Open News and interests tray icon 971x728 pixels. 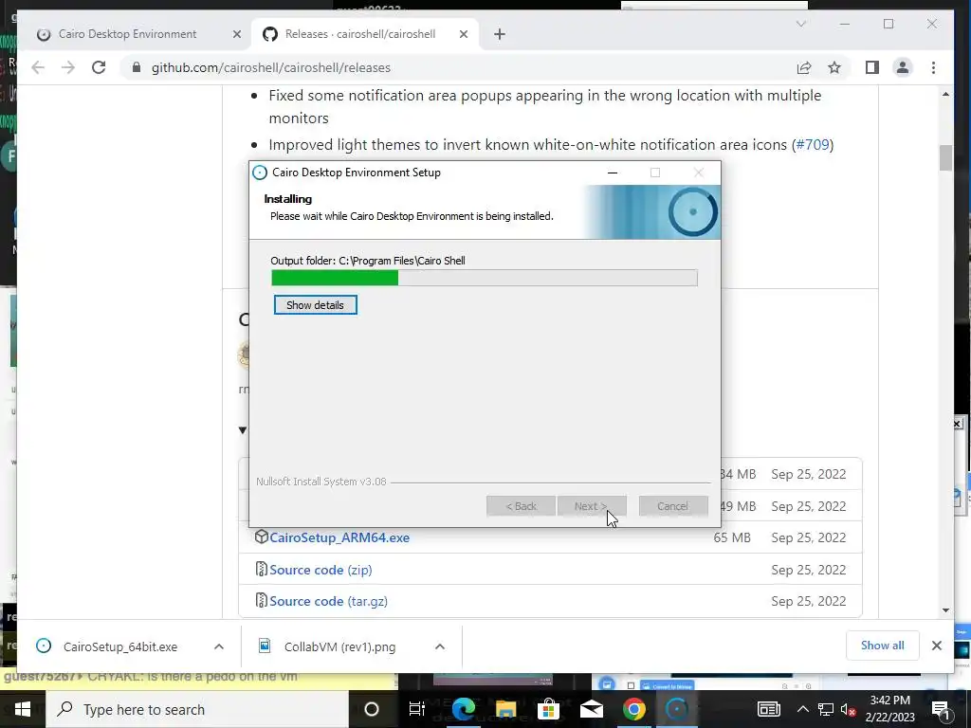(768, 709)
